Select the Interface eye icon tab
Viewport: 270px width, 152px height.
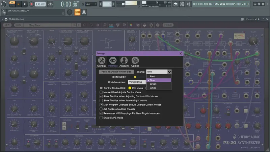tap(113, 61)
